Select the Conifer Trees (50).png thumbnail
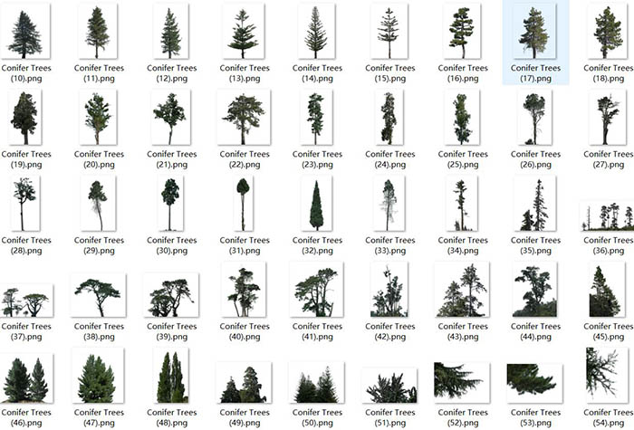 (x=316, y=384)
